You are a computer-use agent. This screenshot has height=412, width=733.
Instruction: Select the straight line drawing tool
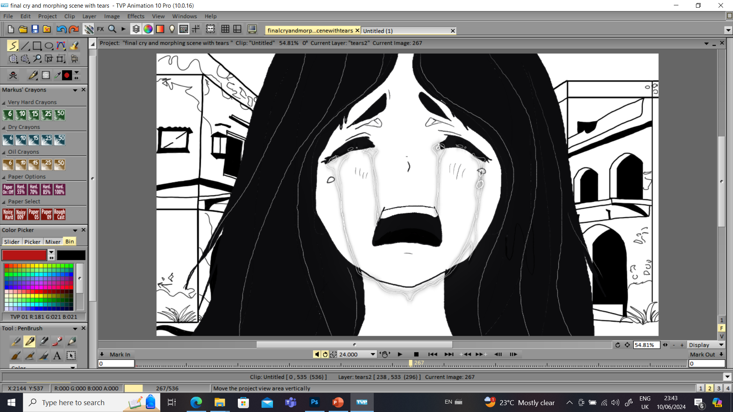(x=25, y=46)
